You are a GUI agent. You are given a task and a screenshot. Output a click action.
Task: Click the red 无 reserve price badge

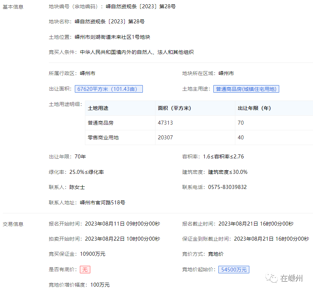tap(85, 269)
